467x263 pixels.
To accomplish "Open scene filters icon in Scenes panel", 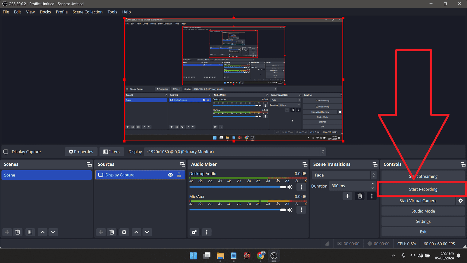I will (x=30, y=232).
